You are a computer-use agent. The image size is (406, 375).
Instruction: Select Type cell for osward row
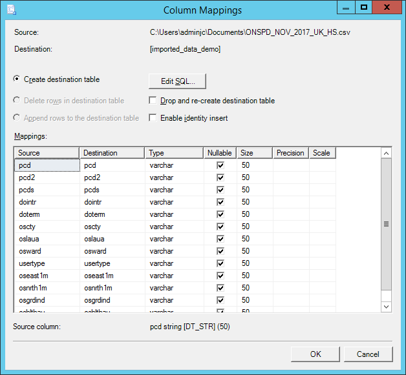(173, 251)
